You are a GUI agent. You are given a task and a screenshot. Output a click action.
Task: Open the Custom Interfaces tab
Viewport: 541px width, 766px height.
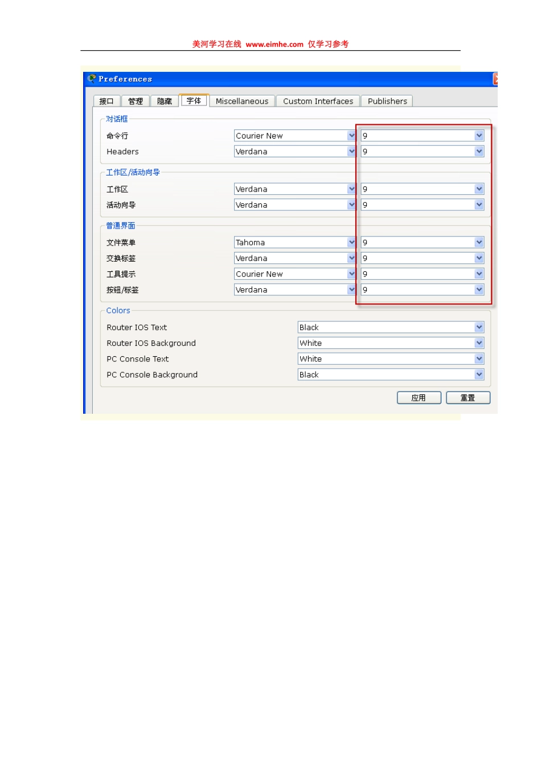tap(317, 101)
